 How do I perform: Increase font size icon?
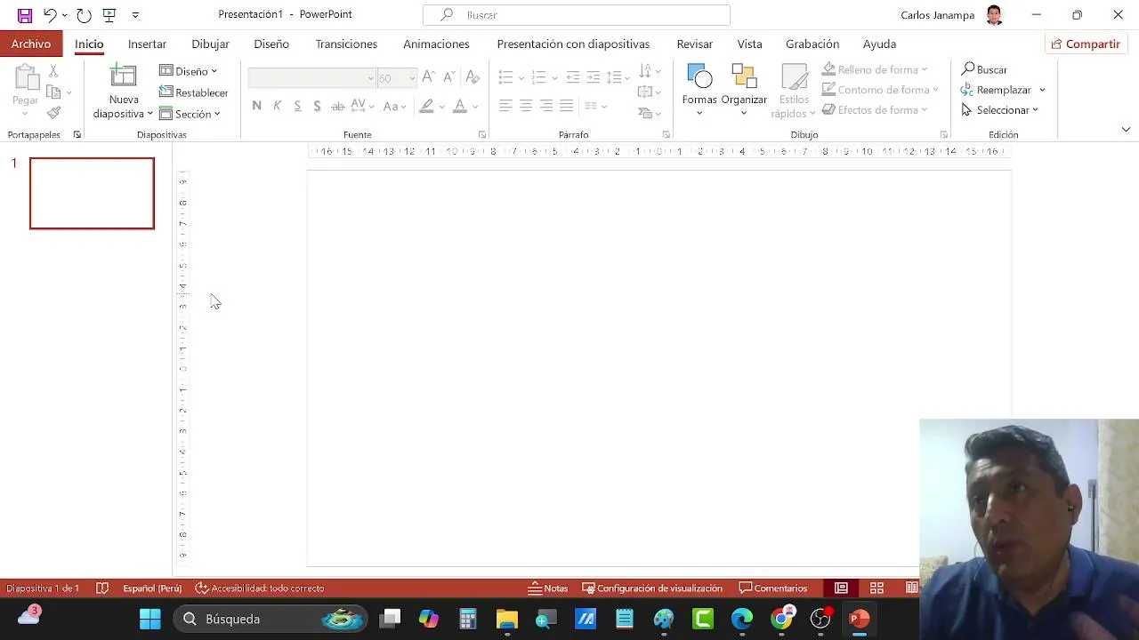429,77
